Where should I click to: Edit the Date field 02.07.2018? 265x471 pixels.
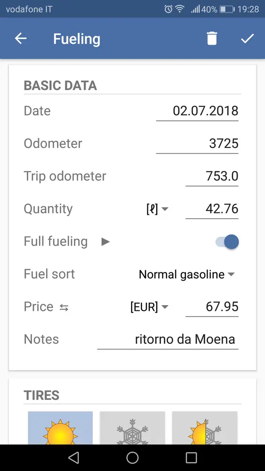tap(197, 111)
